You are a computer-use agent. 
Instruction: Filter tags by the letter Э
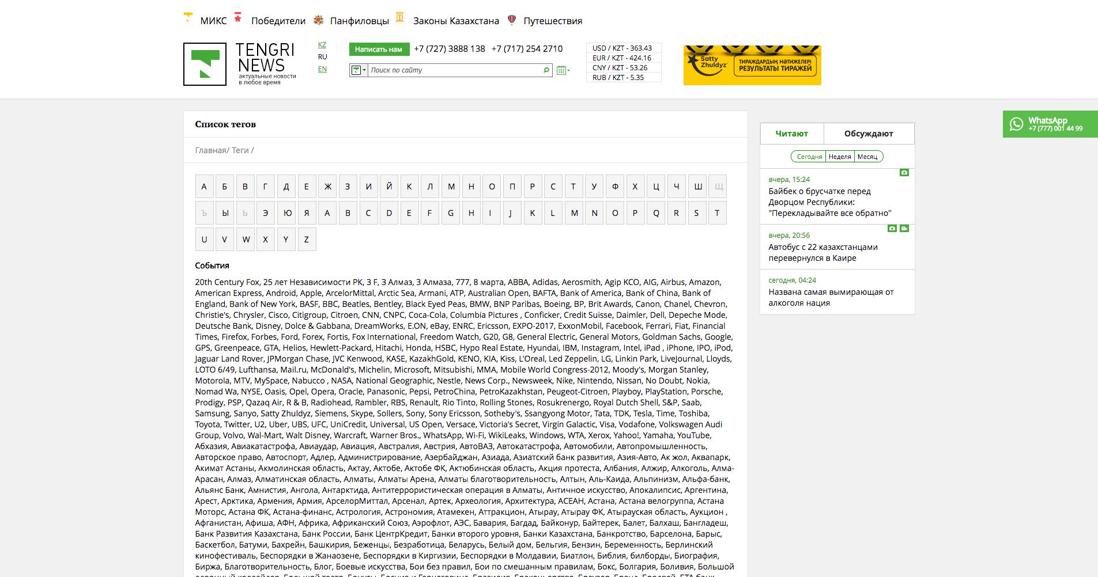coord(266,213)
